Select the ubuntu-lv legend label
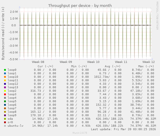This screenshot has width=160, height=136. coord(16,126)
